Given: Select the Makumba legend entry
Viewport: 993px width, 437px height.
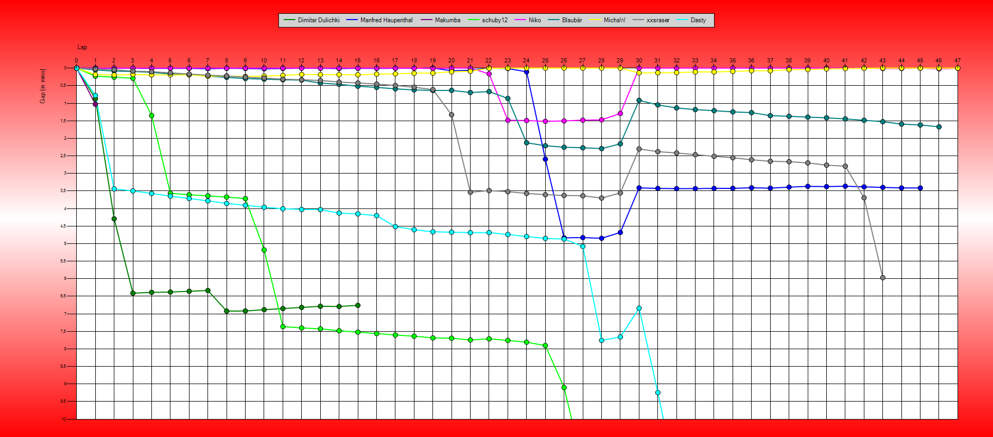Looking at the screenshot, I should tap(440, 20).
